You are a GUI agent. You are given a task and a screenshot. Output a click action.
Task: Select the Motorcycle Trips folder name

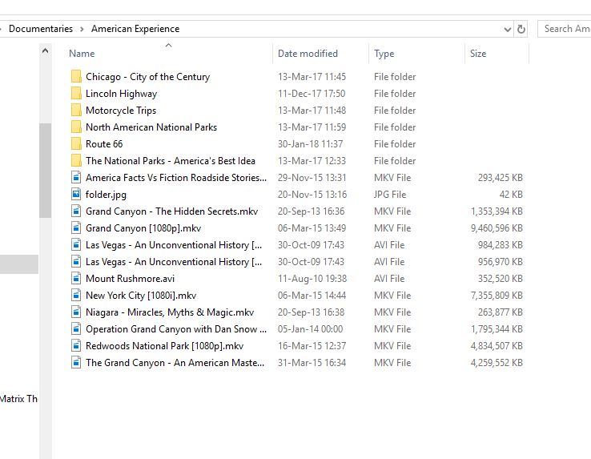[121, 110]
